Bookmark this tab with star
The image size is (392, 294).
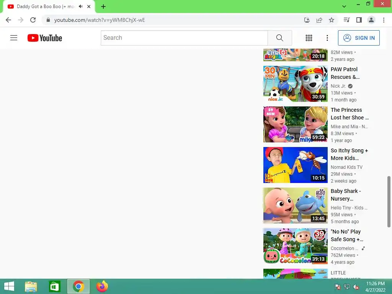click(x=332, y=20)
